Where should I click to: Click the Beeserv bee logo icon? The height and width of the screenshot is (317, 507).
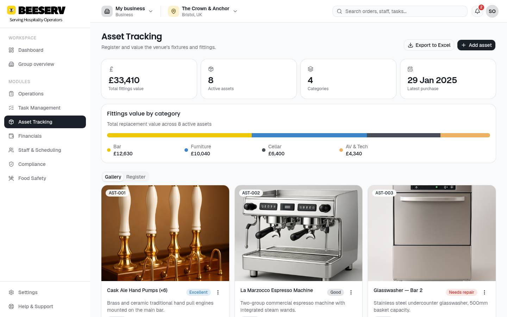(11, 10)
